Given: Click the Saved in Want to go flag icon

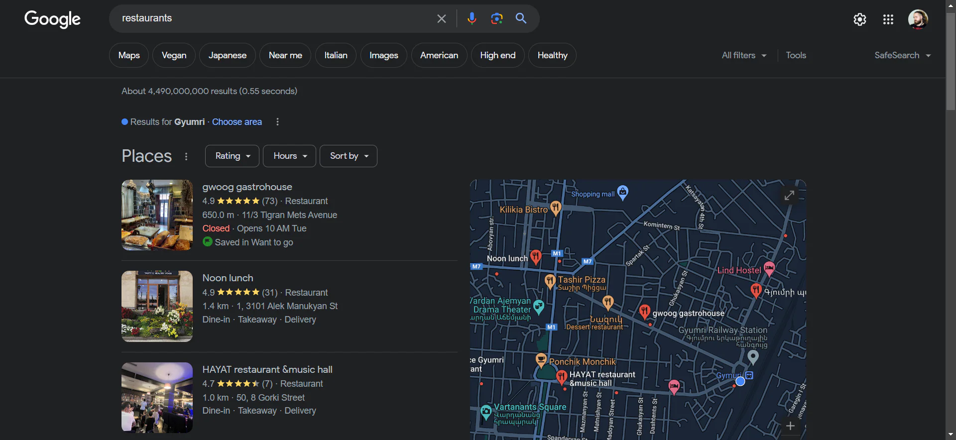Looking at the screenshot, I should pos(208,242).
